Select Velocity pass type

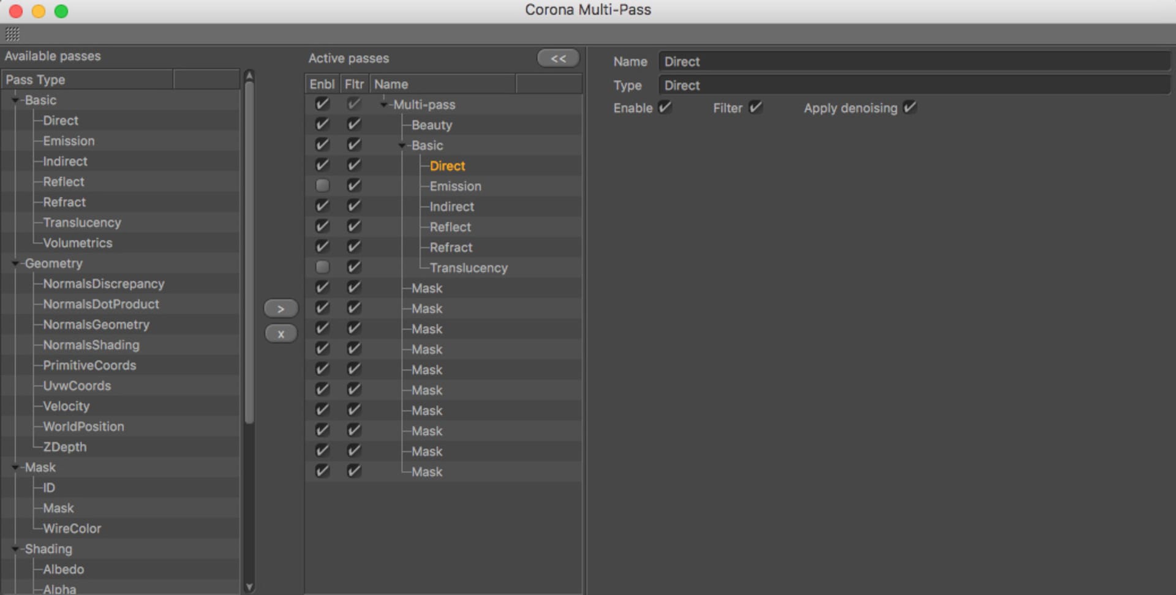point(66,406)
